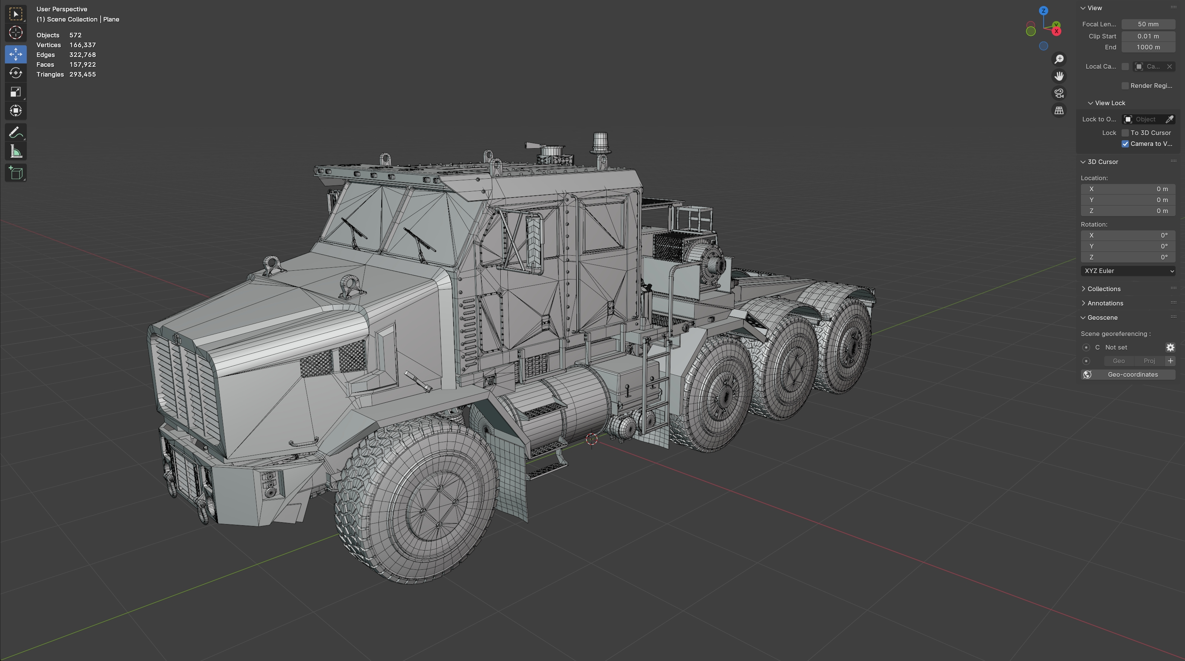Uncheck Camera to View checkbox
This screenshot has height=661, width=1185.
tap(1125, 144)
